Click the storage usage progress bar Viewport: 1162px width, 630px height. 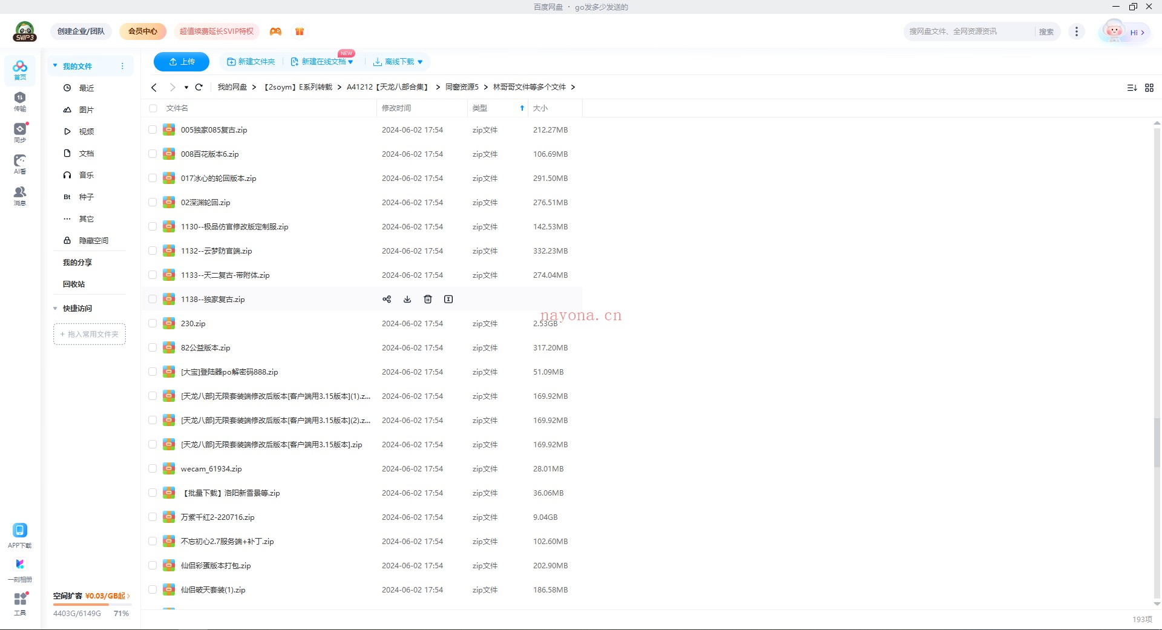(92, 605)
